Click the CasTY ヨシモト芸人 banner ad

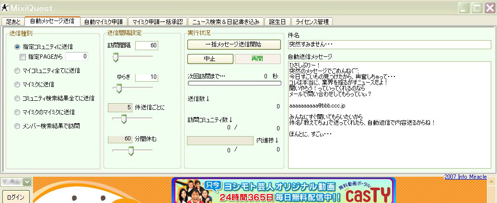click(283, 191)
